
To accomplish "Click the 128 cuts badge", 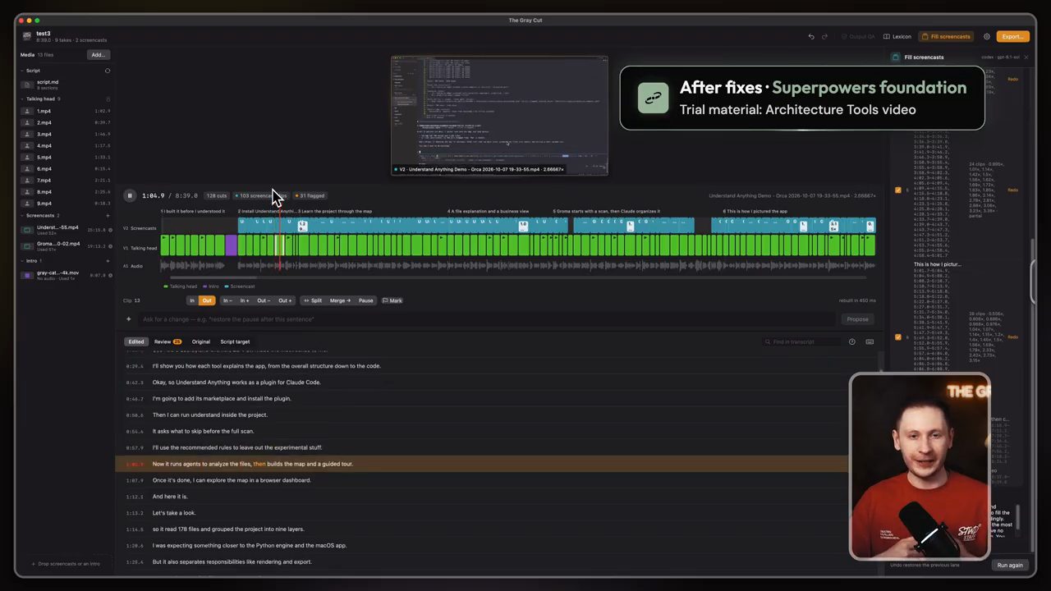I will coord(217,195).
